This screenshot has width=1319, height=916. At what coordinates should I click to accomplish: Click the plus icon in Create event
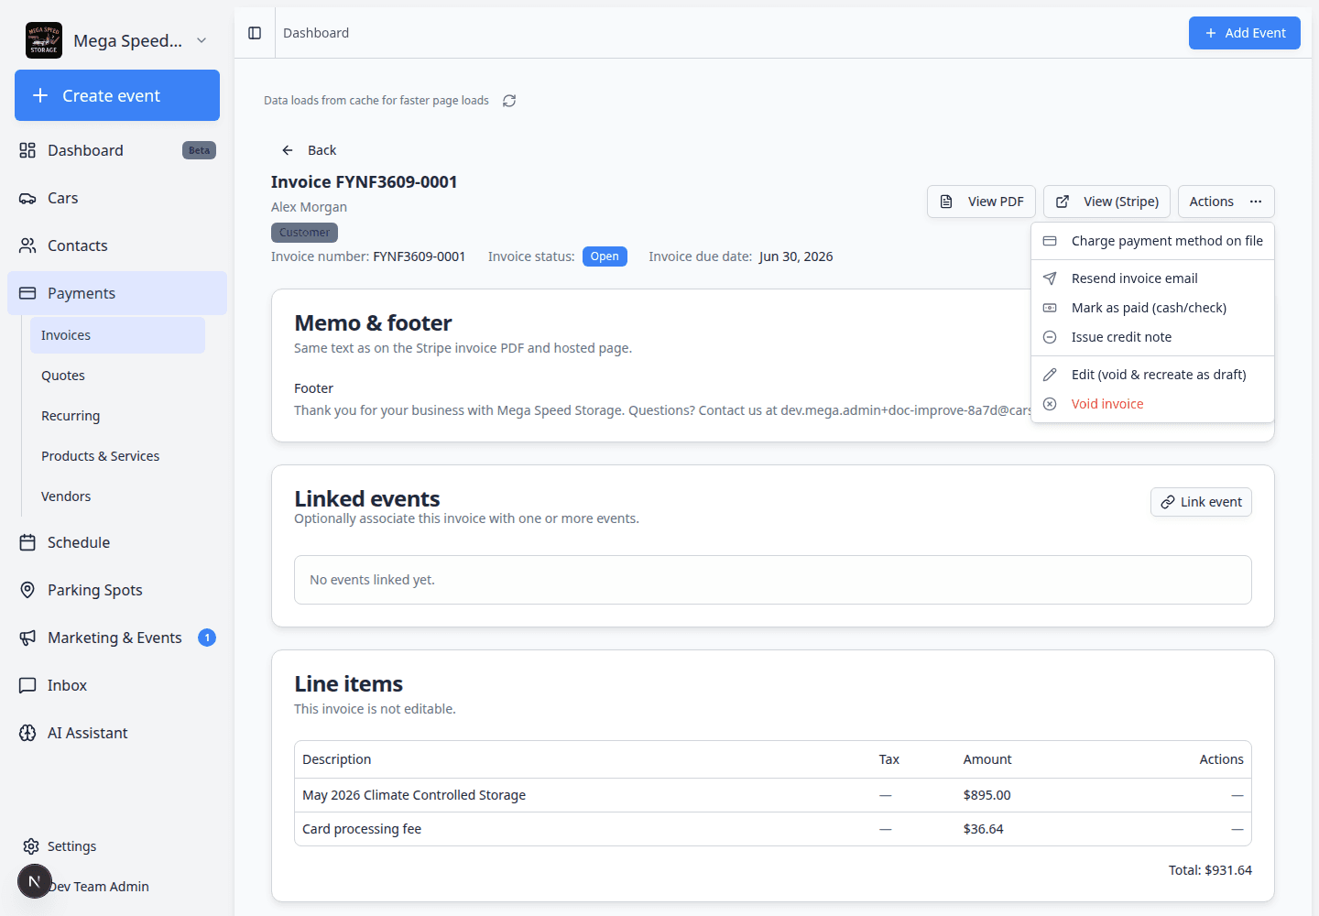(x=40, y=95)
